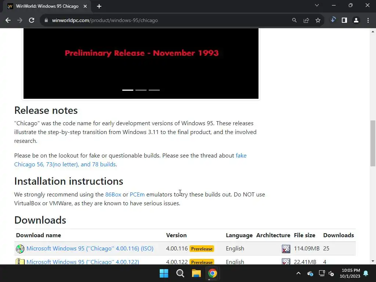The image size is (376, 282).
Task: Click the Language column header
Action: 239,235
